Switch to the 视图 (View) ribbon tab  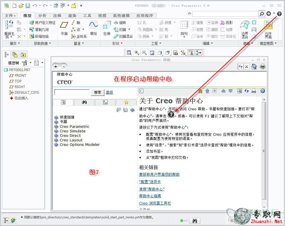click(x=102, y=16)
